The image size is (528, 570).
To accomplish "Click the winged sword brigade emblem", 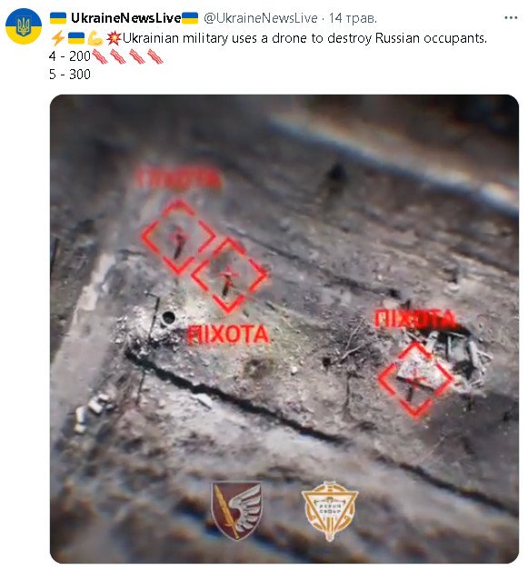I will pos(236,510).
